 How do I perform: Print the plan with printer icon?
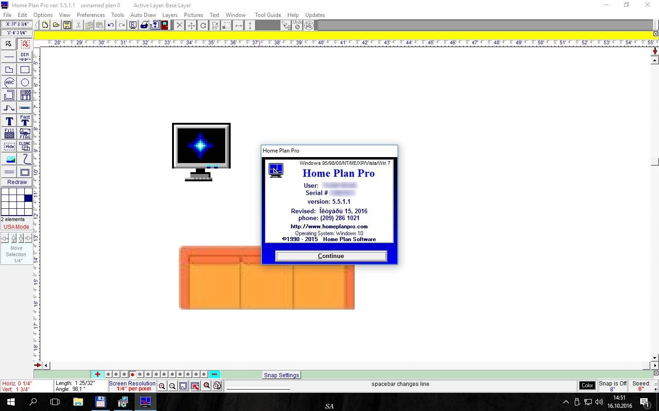(144, 25)
